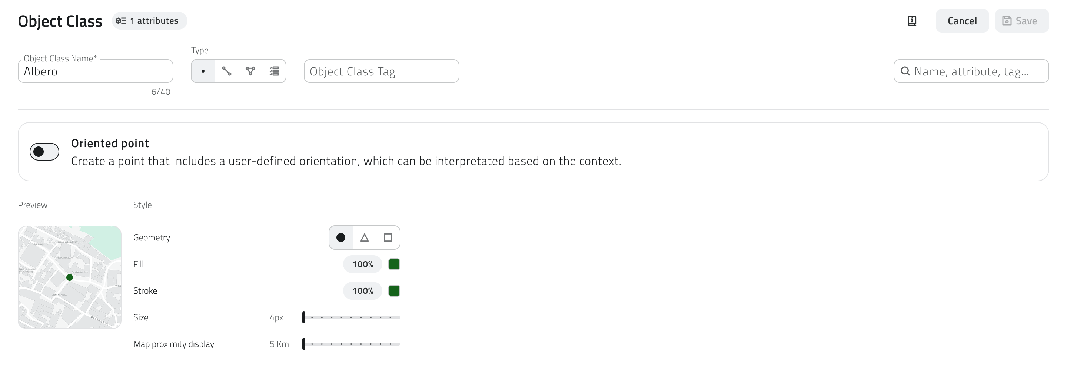Click the 1 attributes badge
The height and width of the screenshot is (374, 1067).
click(149, 21)
